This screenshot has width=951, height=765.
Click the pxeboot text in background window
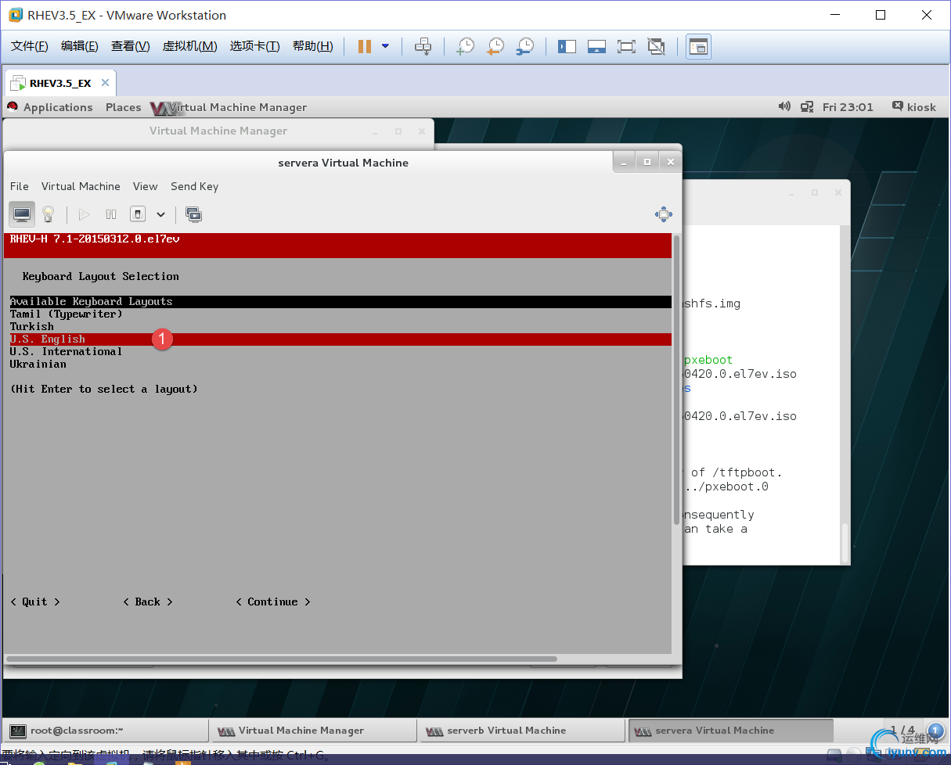(x=708, y=360)
